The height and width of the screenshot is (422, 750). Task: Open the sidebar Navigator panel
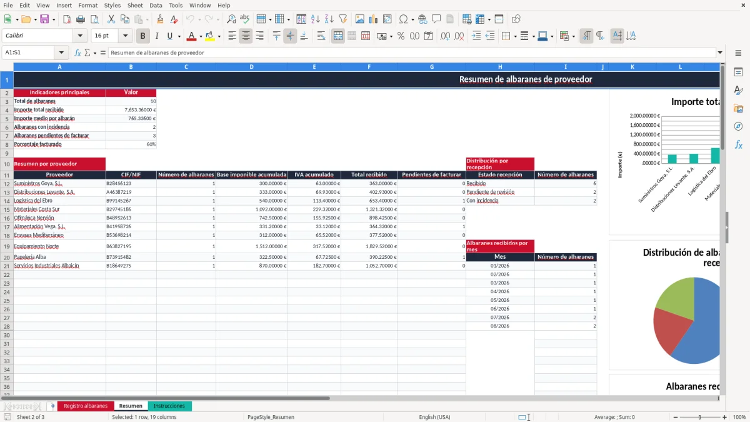point(738,126)
